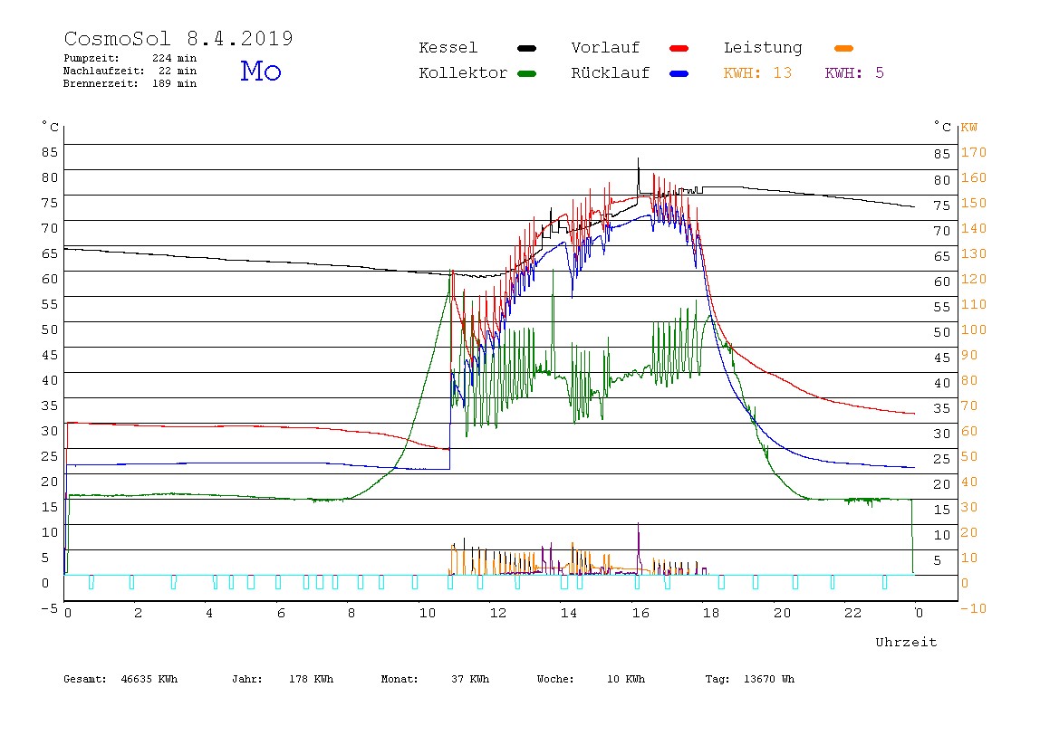Click the orange 100 KW axis label

[974, 330]
